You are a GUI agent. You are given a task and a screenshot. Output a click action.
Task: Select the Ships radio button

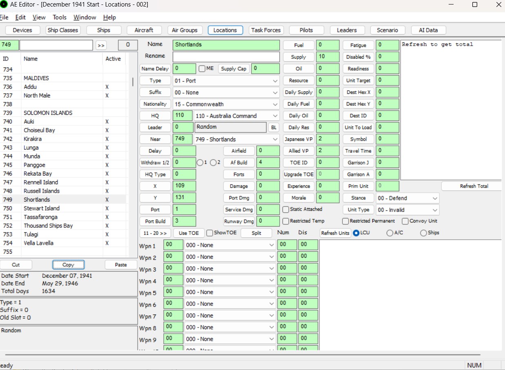point(424,233)
